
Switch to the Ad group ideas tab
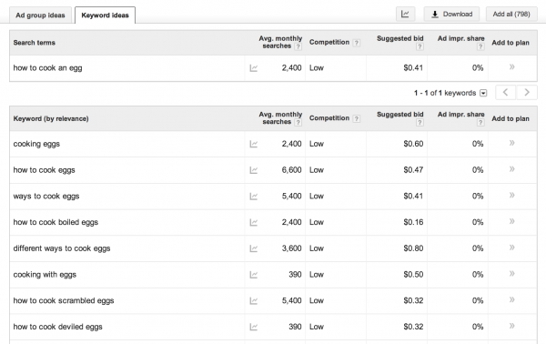[x=40, y=15]
